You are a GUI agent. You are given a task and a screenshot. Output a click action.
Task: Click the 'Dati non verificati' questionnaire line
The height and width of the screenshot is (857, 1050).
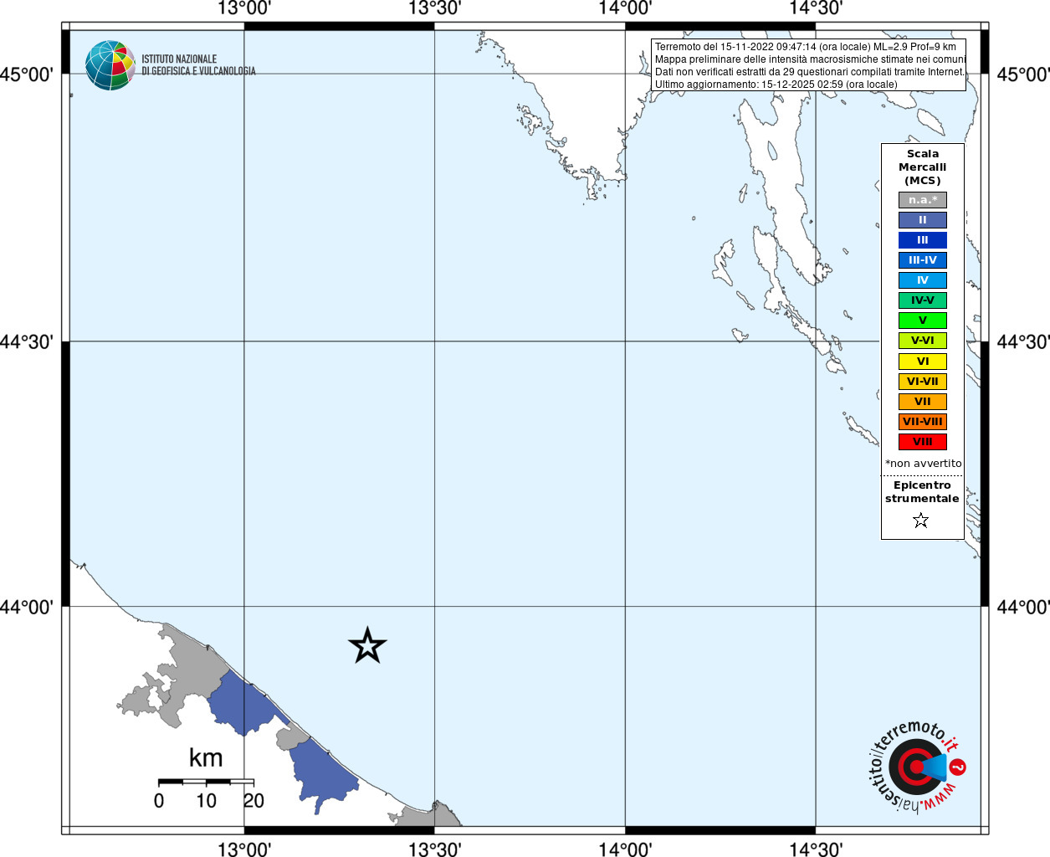click(810, 72)
